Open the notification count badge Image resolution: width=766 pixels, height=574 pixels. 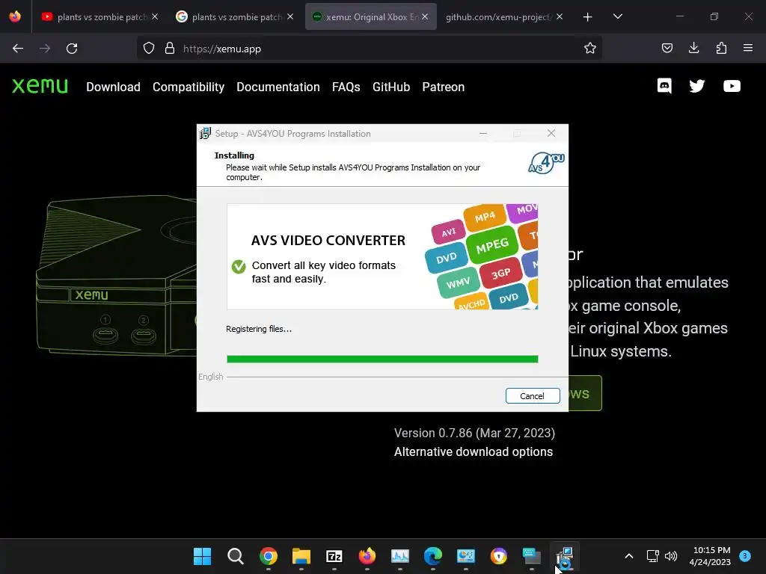[x=744, y=555]
